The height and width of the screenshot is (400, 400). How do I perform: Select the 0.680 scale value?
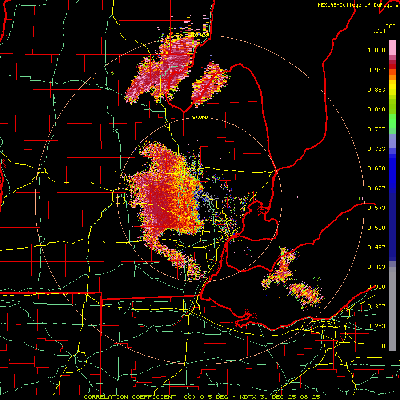376,168
